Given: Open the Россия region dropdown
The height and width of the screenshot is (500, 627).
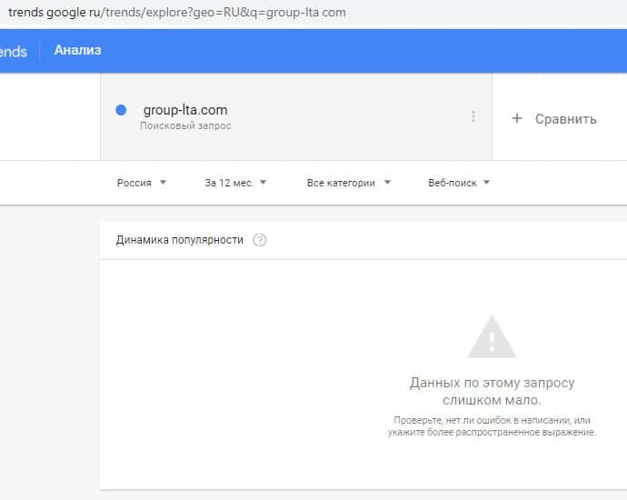Looking at the screenshot, I should tap(142, 183).
